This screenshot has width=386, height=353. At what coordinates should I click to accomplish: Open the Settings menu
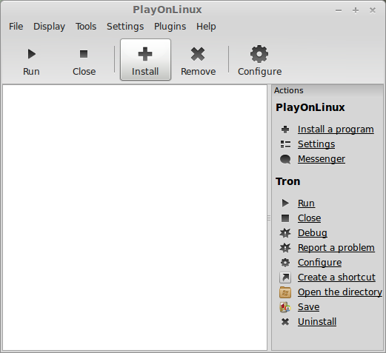[x=125, y=27]
